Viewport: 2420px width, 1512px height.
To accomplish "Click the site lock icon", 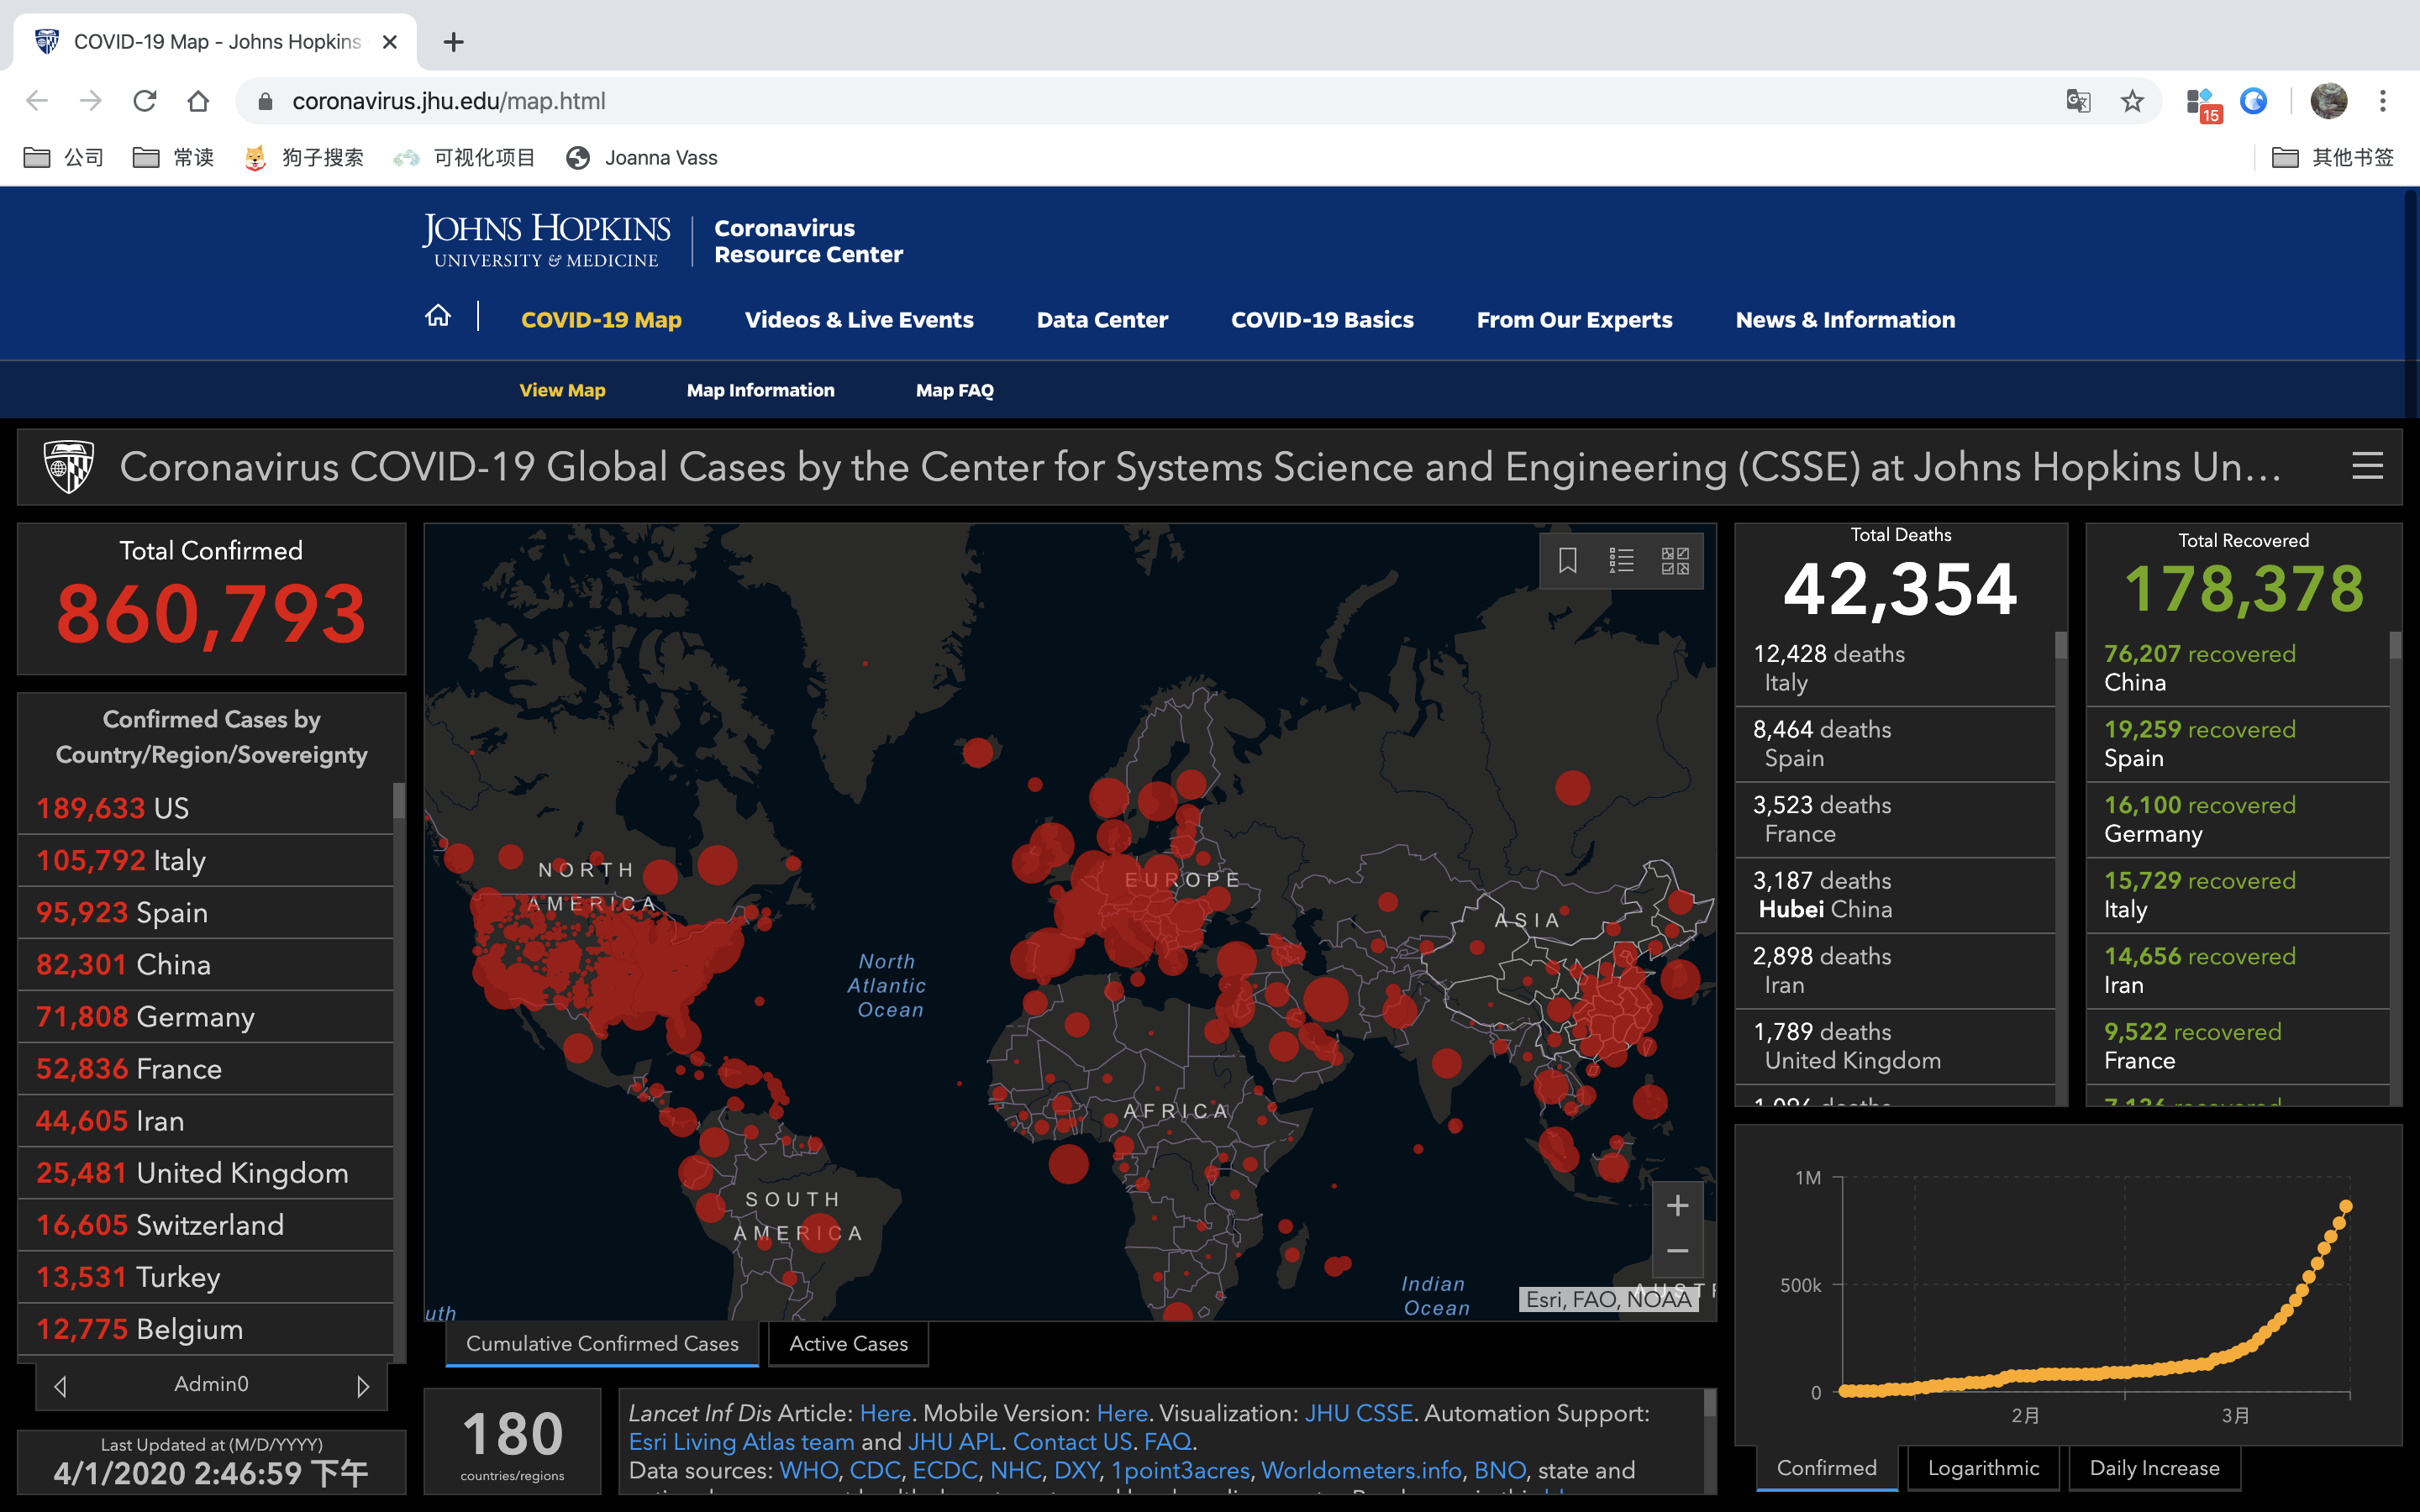I will coord(265,101).
